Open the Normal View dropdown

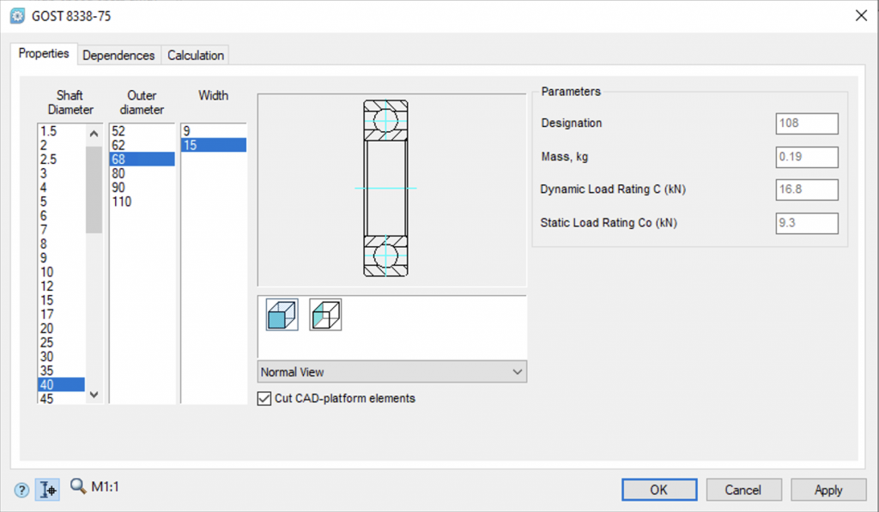[391, 371]
